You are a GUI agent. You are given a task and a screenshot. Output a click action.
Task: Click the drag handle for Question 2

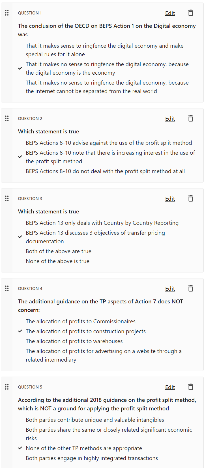click(x=7, y=118)
